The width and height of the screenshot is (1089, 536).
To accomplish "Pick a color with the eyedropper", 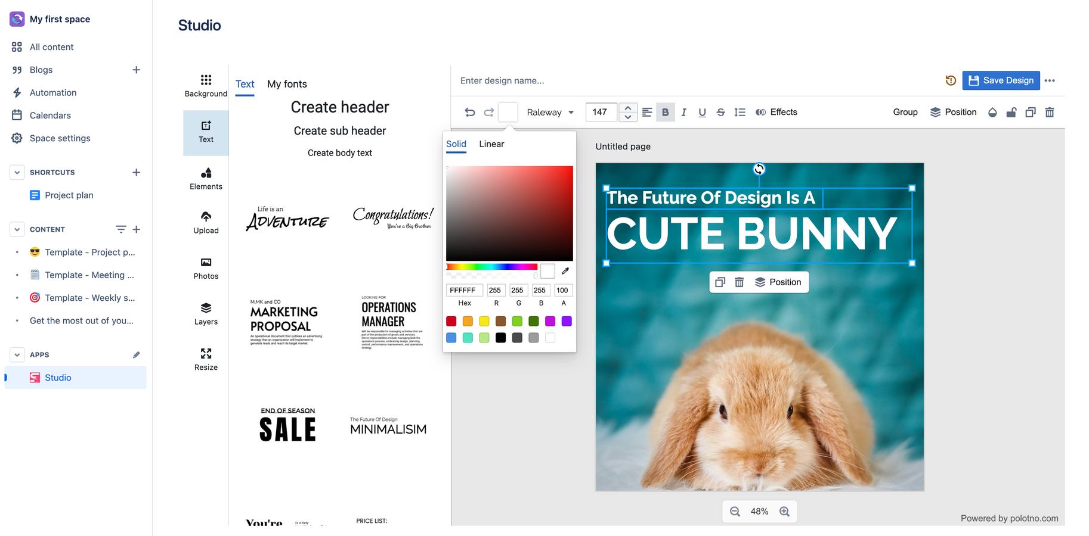I will (565, 271).
